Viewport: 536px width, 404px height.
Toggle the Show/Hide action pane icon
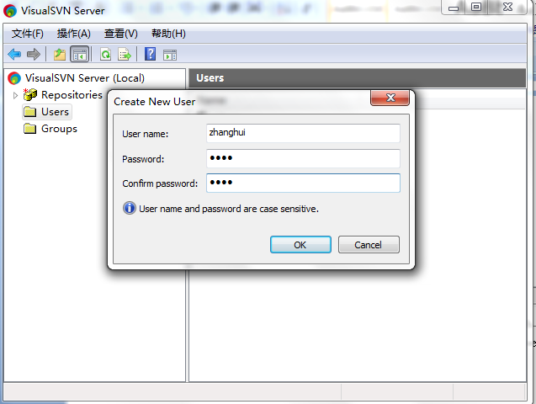170,55
